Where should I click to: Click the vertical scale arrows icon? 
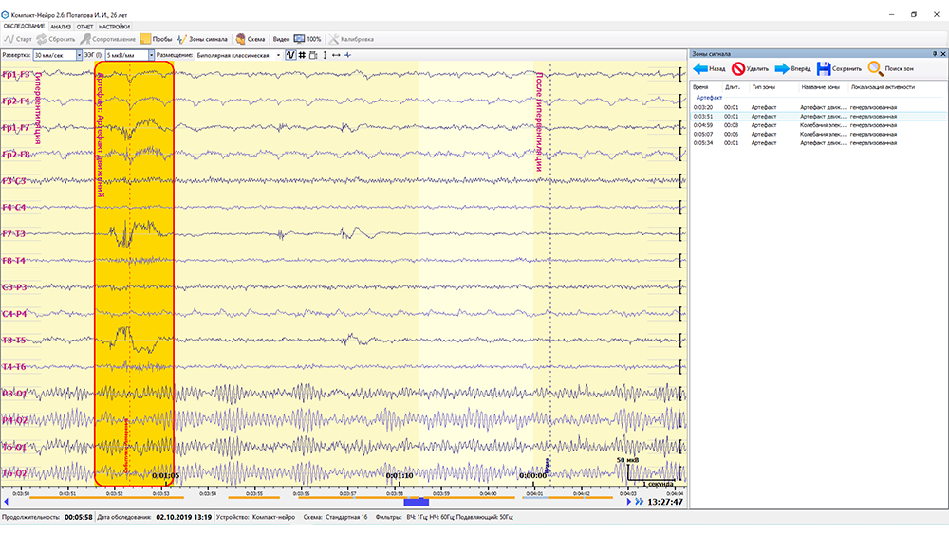[x=325, y=55]
